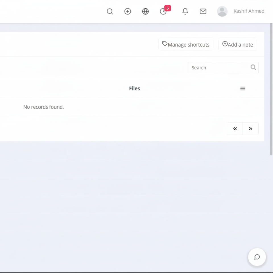Go to next page with double-right arrows
The image size is (273, 273).
click(251, 129)
